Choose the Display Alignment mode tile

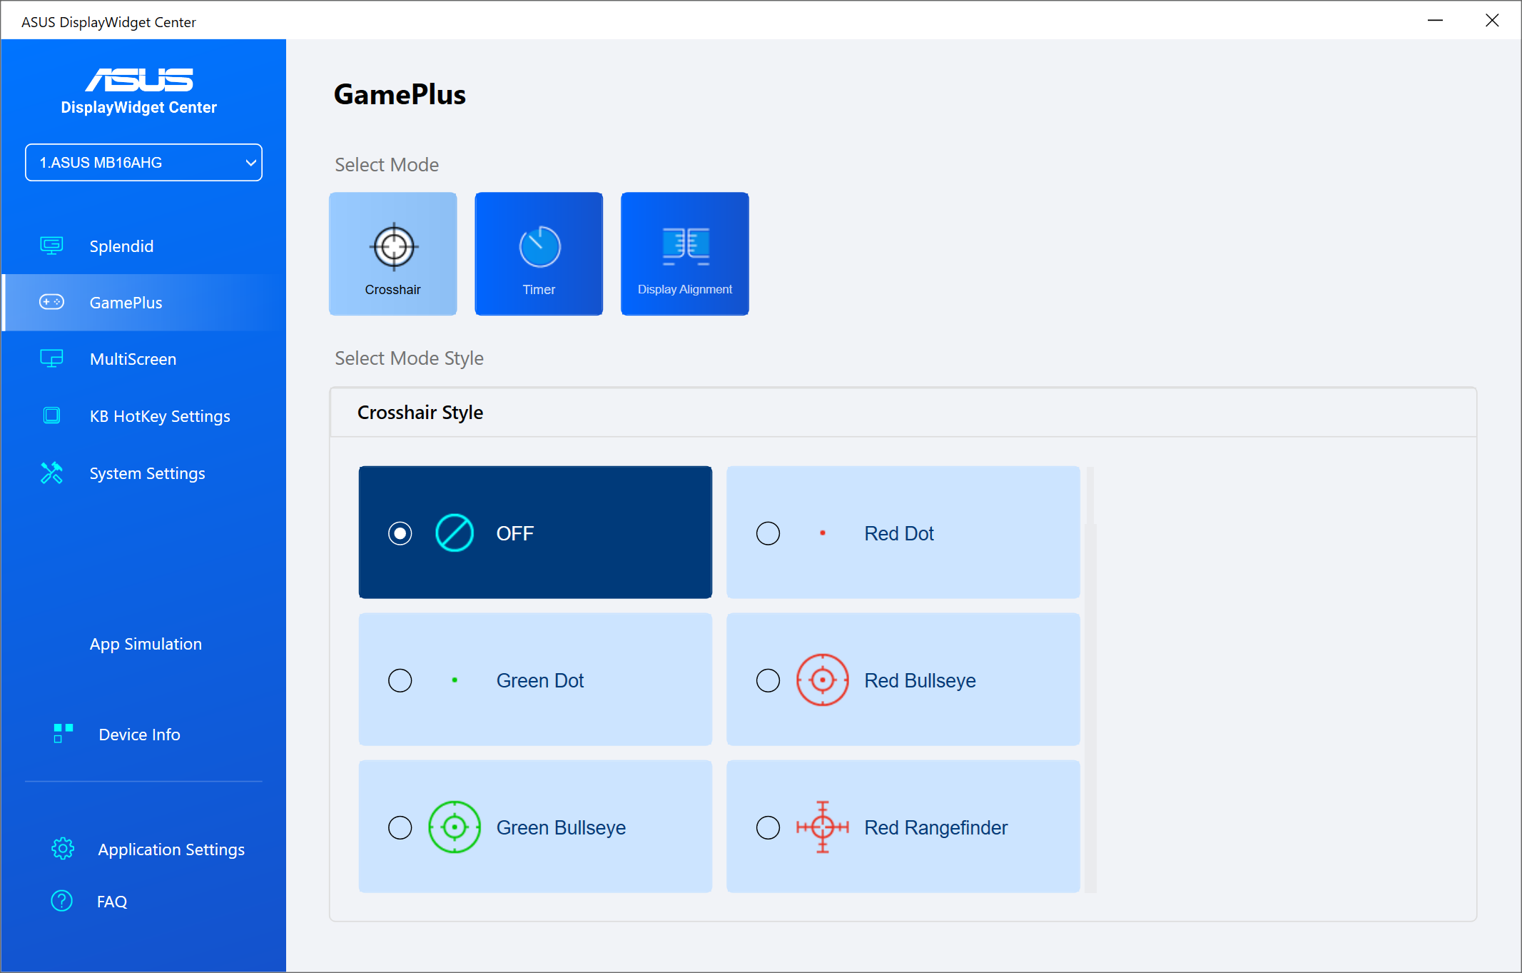click(x=684, y=253)
